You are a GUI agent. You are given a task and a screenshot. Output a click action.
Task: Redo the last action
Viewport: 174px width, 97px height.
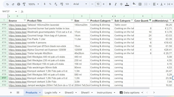[13, 4]
